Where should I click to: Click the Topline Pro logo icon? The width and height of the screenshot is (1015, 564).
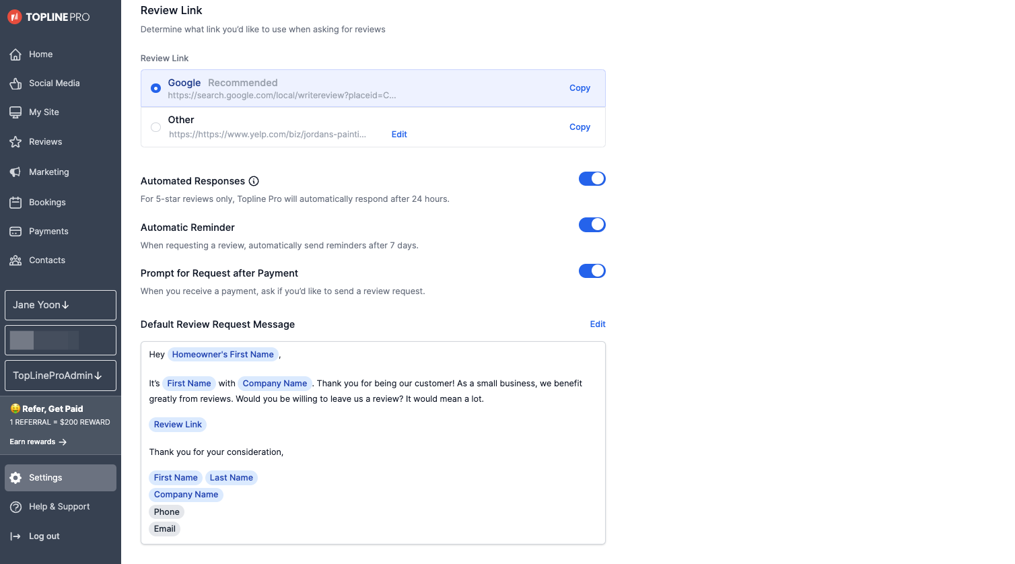point(15,17)
